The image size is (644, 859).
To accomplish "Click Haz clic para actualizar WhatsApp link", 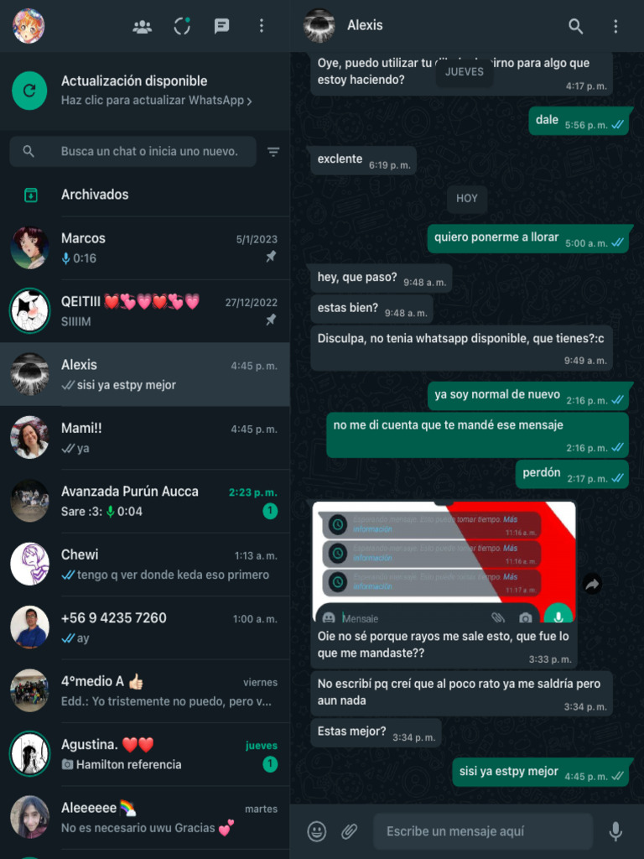I will 157,101.
